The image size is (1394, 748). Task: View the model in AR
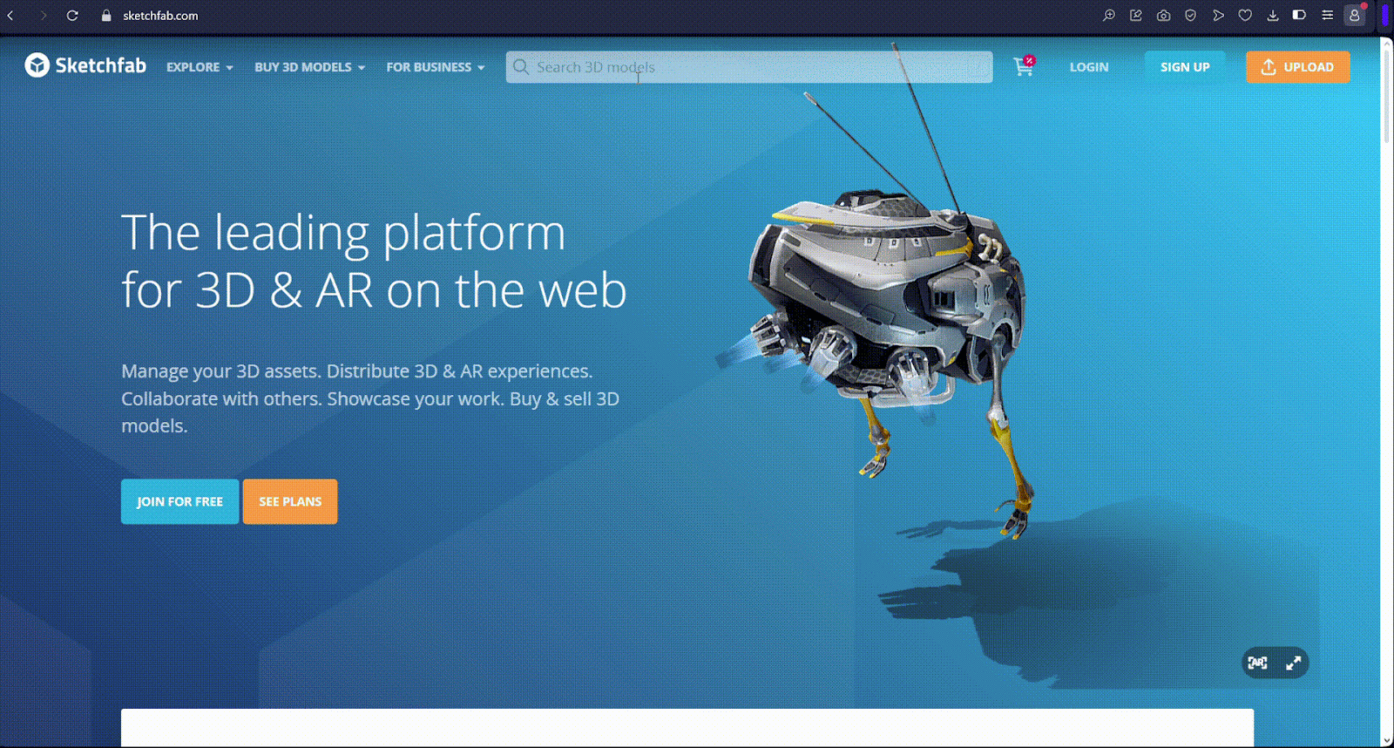[x=1257, y=663]
